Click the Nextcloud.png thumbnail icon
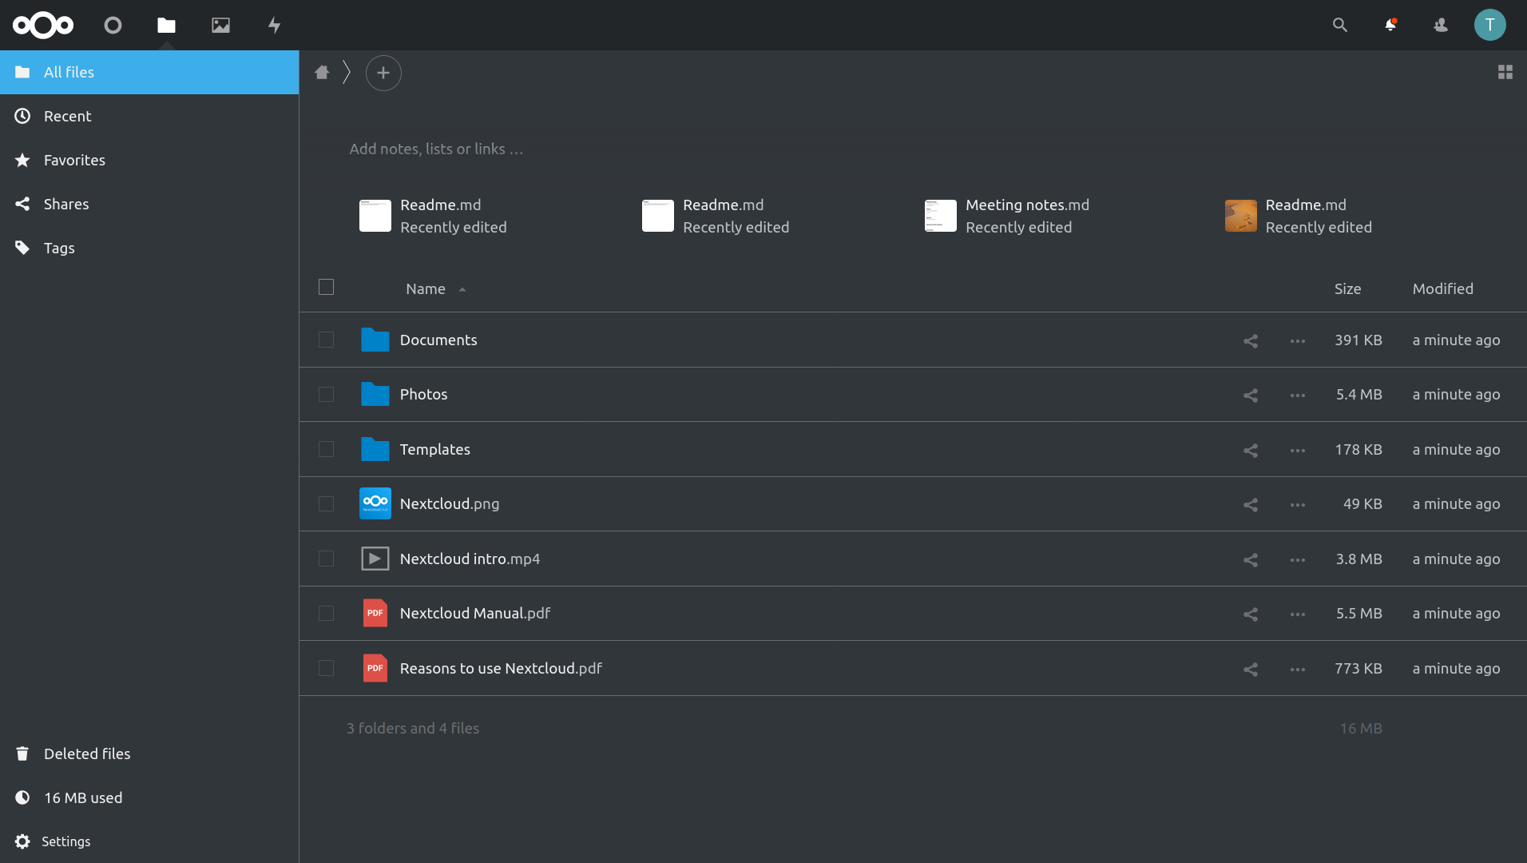Screen dimensions: 1527x863 point(375,503)
